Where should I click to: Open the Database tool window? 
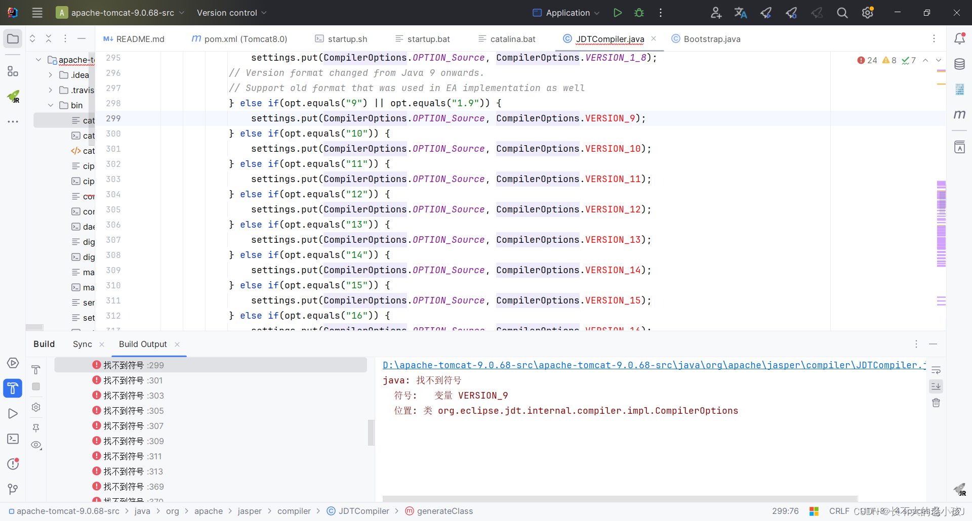coord(959,64)
